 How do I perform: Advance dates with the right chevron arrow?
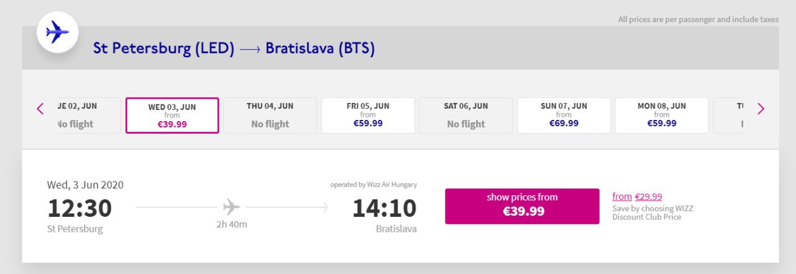(761, 109)
